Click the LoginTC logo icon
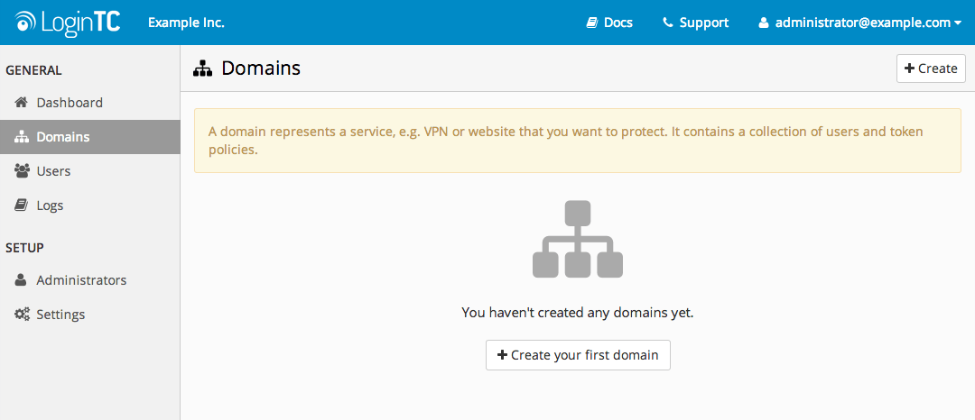The image size is (975, 420). [x=25, y=23]
